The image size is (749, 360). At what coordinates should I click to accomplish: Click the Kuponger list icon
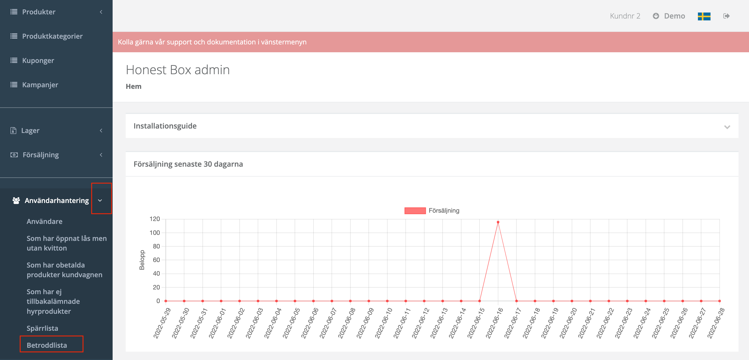point(14,60)
